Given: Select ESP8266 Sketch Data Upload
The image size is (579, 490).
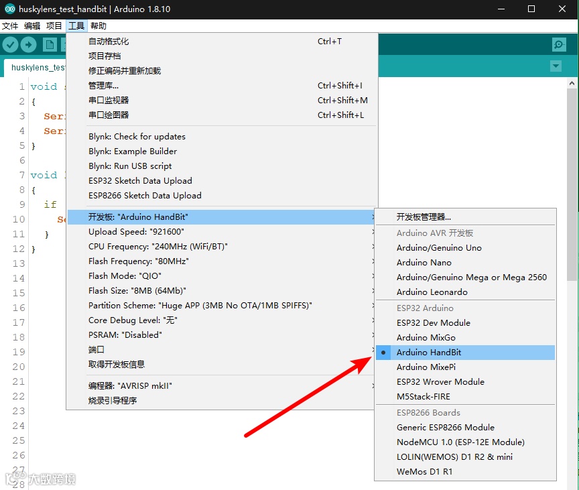Looking at the screenshot, I should click(x=222, y=196).
